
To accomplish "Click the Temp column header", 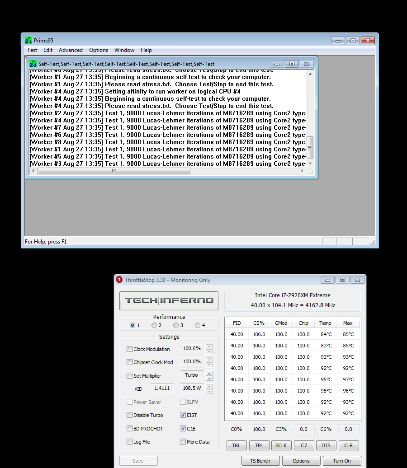I will coord(326,323).
